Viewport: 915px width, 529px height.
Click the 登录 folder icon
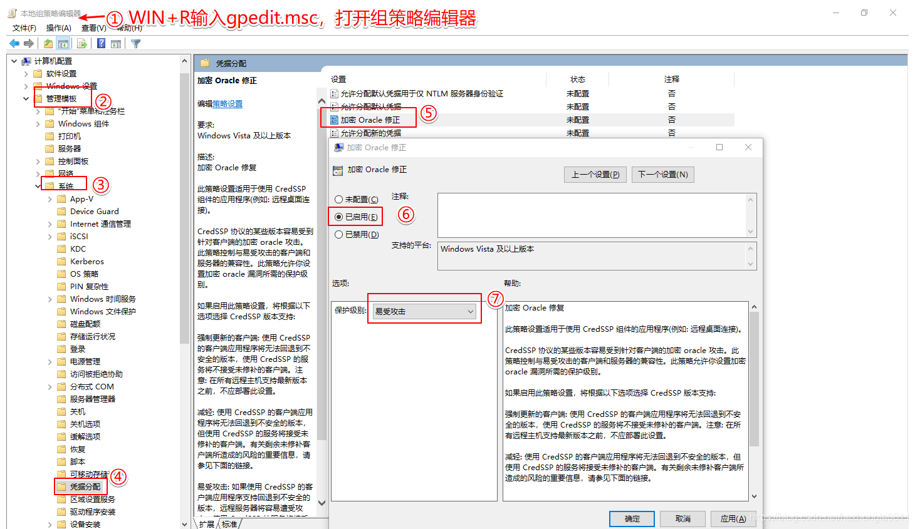click(61, 349)
